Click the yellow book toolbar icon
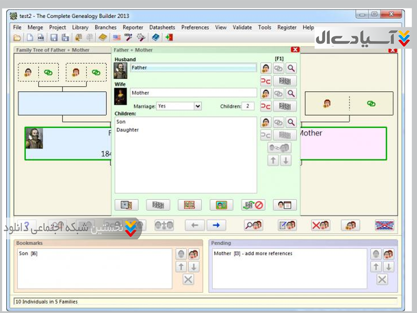The height and width of the screenshot is (313, 417). point(103,38)
